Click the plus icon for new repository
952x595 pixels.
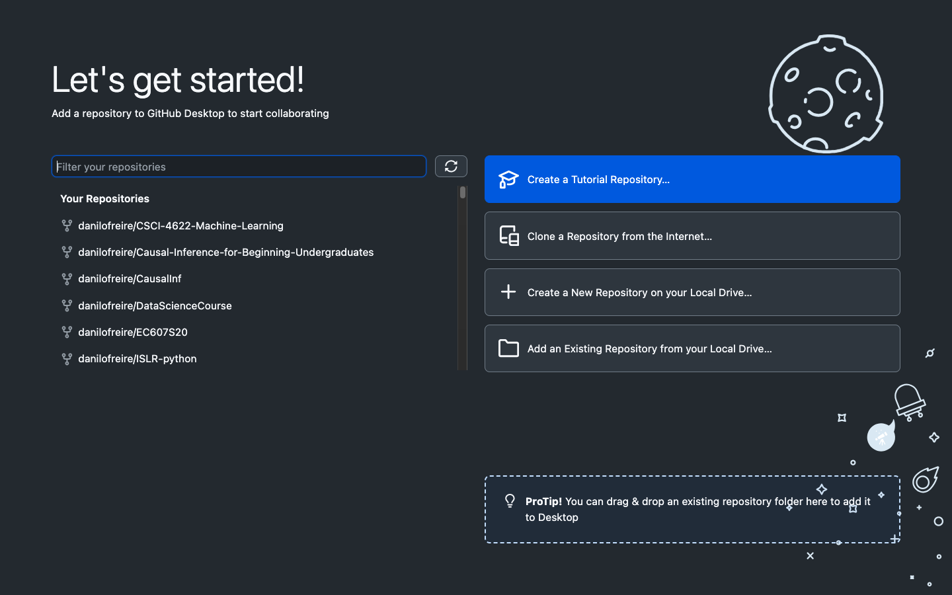(508, 292)
